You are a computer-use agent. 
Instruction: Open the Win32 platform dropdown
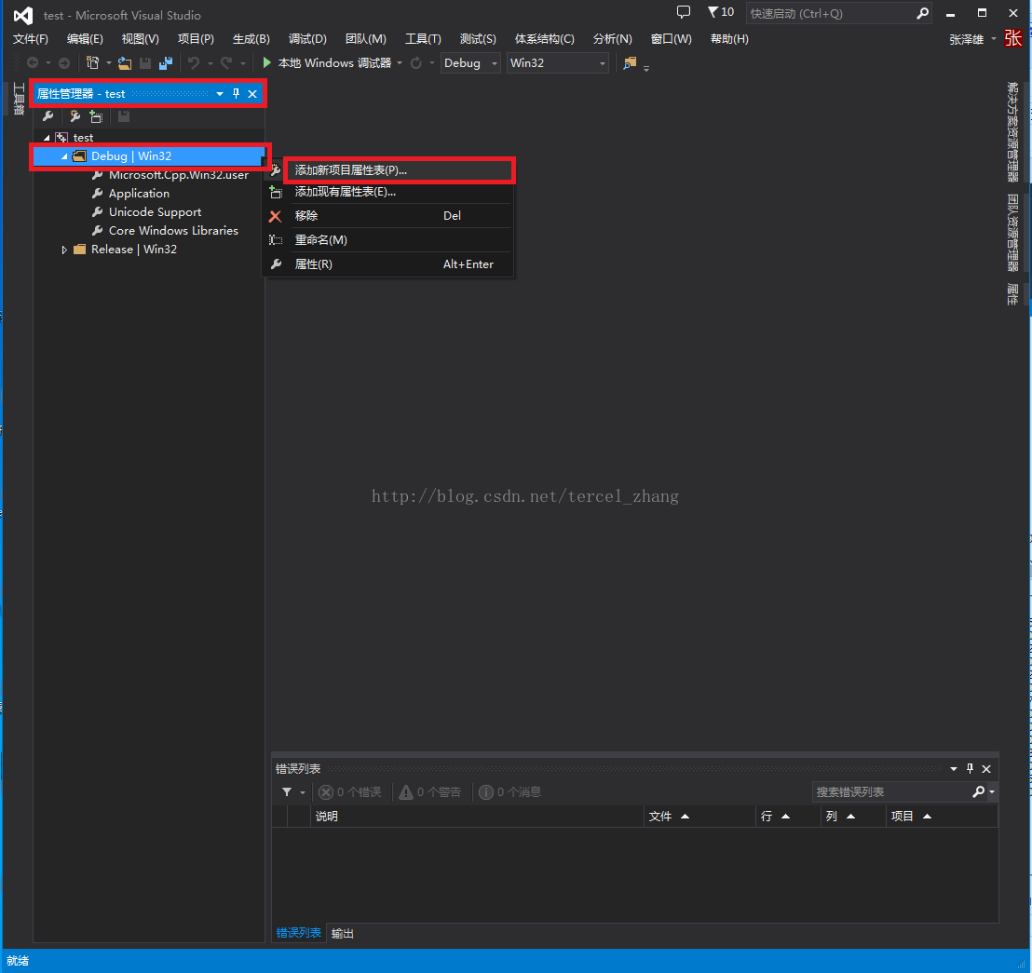pos(558,63)
